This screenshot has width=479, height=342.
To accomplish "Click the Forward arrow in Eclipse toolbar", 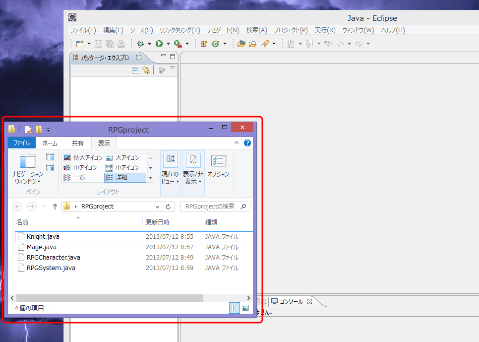I will 359,44.
